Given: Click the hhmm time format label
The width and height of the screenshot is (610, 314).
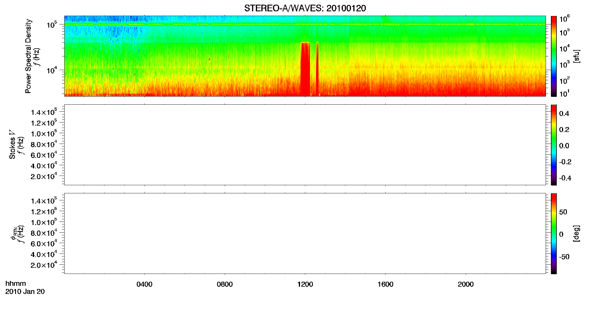Looking at the screenshot, I should coord(16,283).
